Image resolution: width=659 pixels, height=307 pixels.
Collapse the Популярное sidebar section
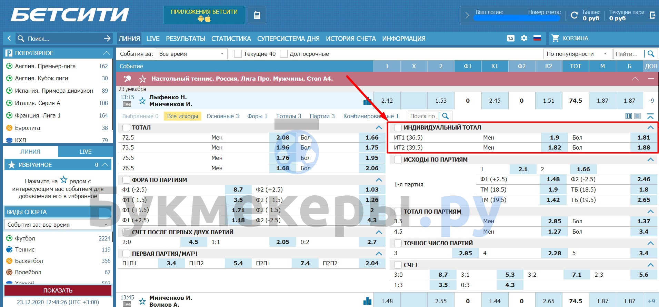pyautogui.click(x=106, y=53)
